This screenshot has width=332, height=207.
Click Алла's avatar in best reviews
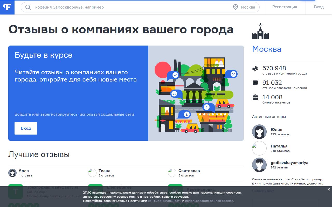12,173
